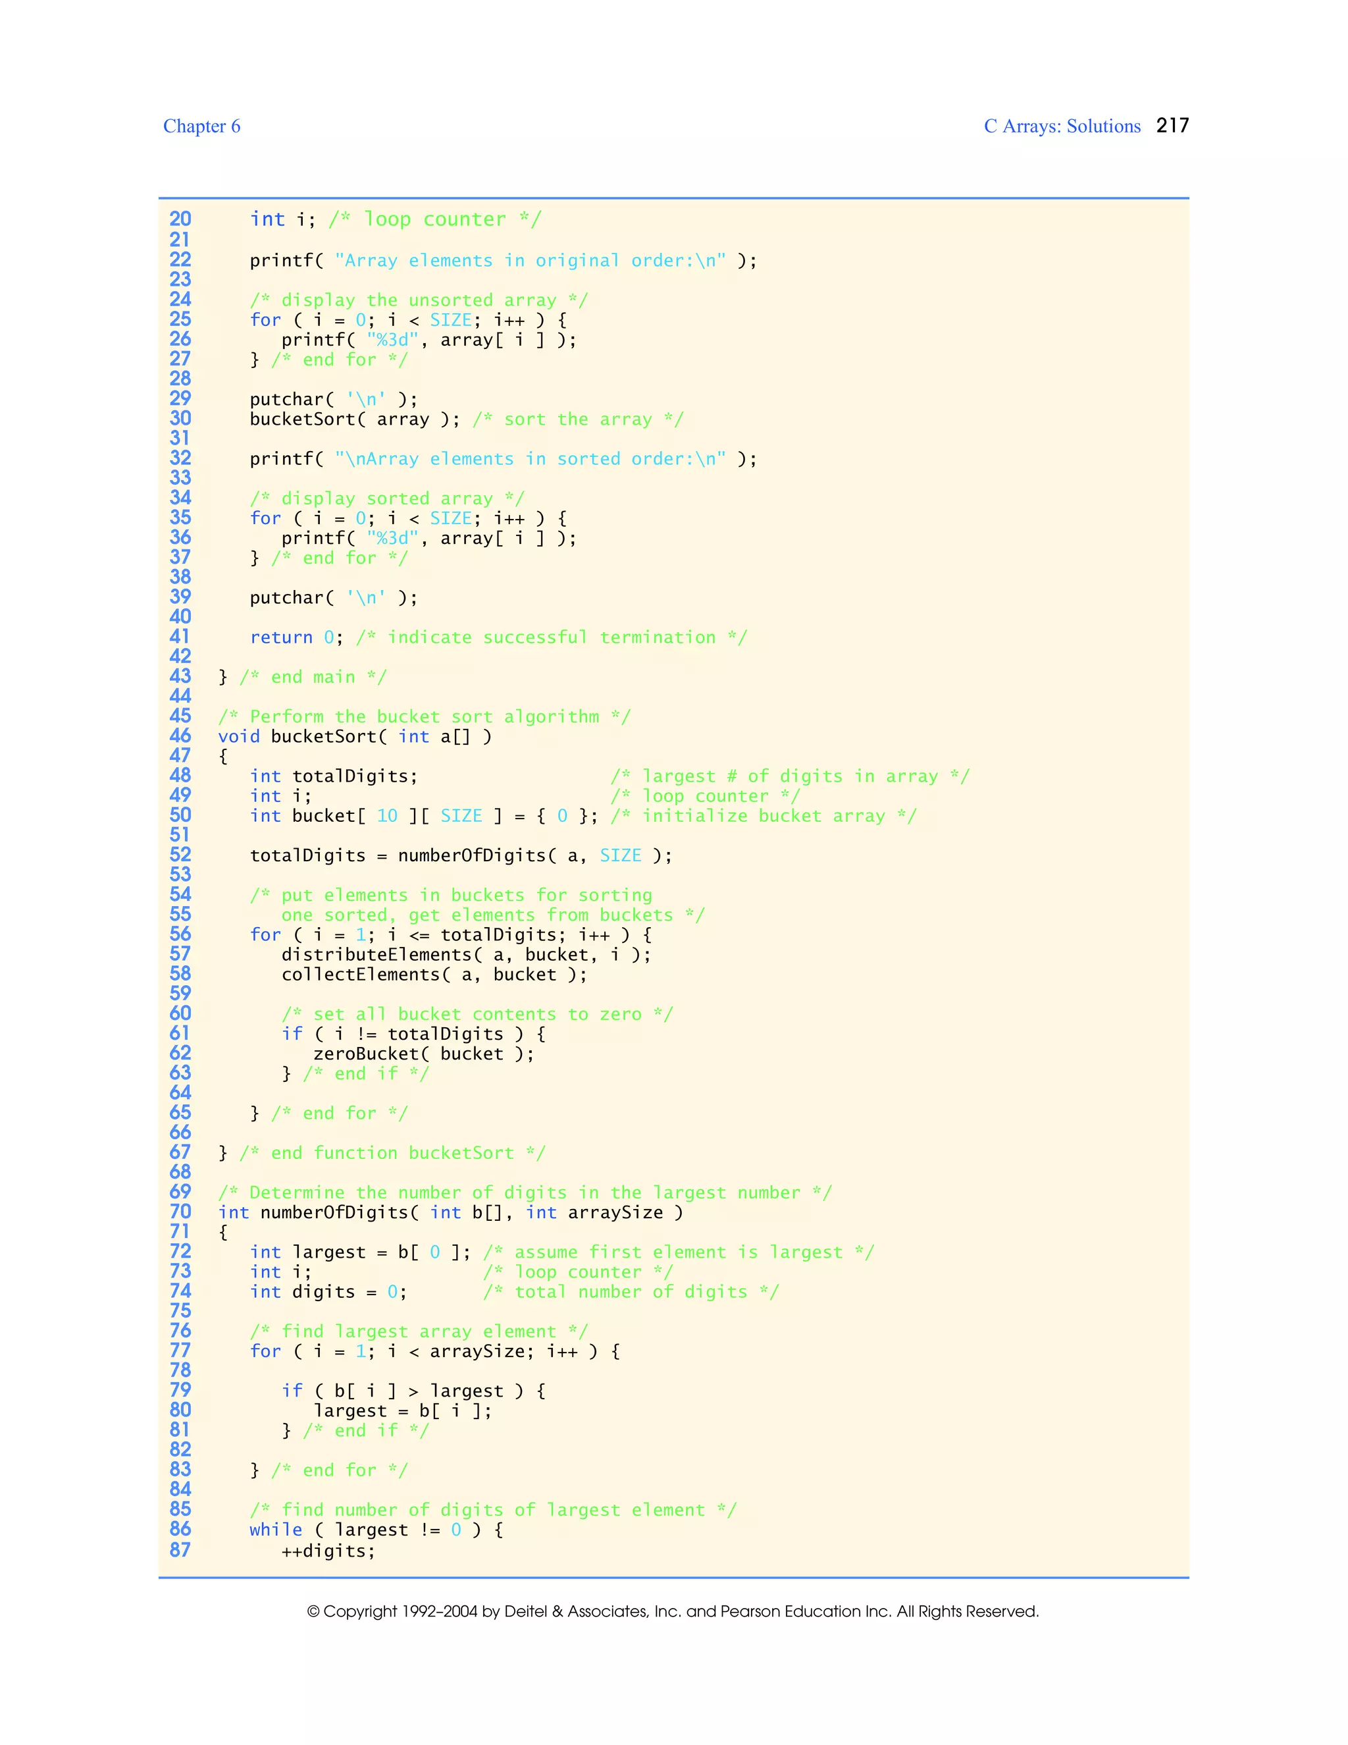
Task: Click the '++digits;' statement
Action: (328, 1551)
